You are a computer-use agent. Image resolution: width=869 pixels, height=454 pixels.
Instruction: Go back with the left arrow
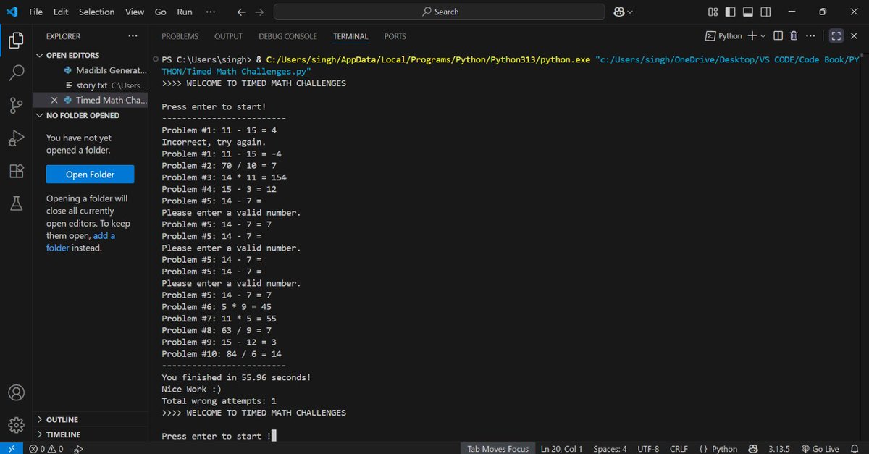(x=242, y=12)
